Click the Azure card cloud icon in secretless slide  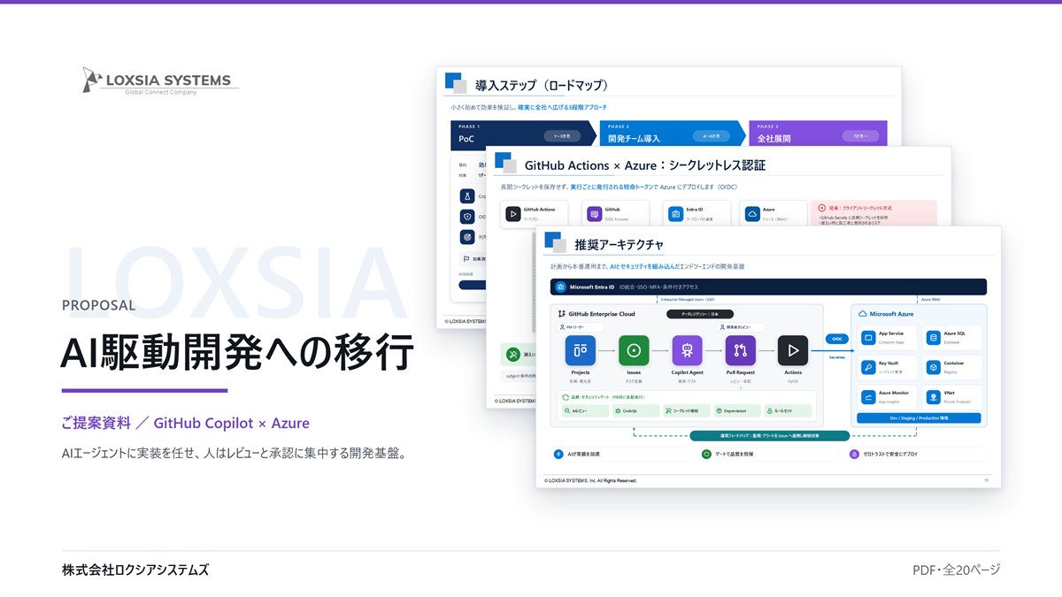[x=752, y=214]
